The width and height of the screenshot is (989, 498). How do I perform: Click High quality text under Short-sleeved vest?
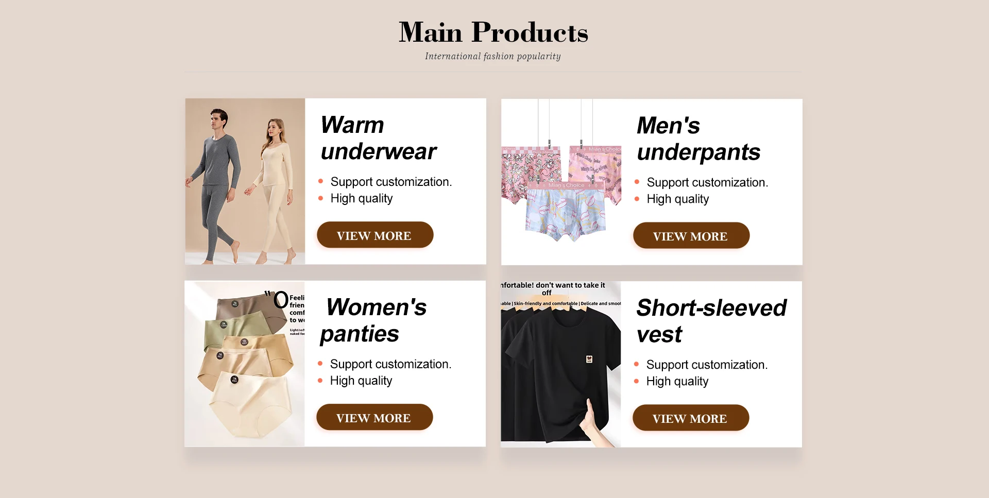[x=677, y=381]
